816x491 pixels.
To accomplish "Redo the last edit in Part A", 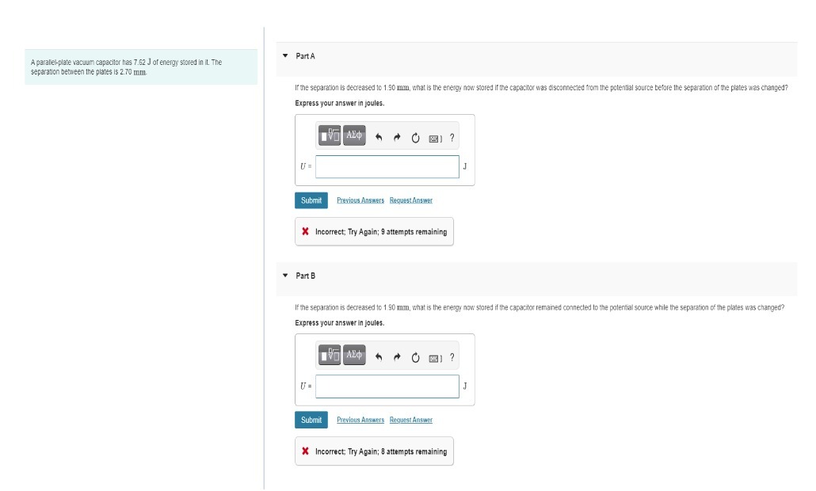I will (x=397, y=138).
